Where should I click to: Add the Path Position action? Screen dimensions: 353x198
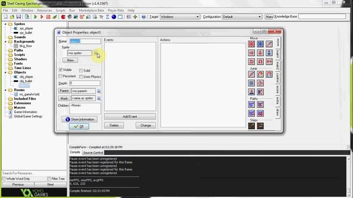tap(252, 113)
